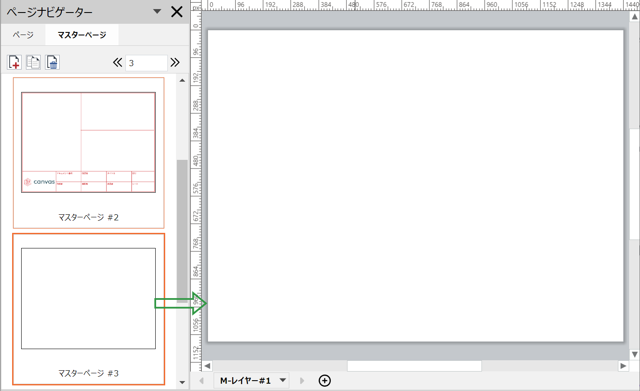Click canvas horizontal scrollbar left arrow

207,366
